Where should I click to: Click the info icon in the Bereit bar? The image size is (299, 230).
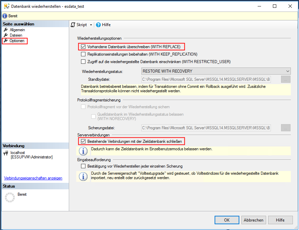(5, 16)
